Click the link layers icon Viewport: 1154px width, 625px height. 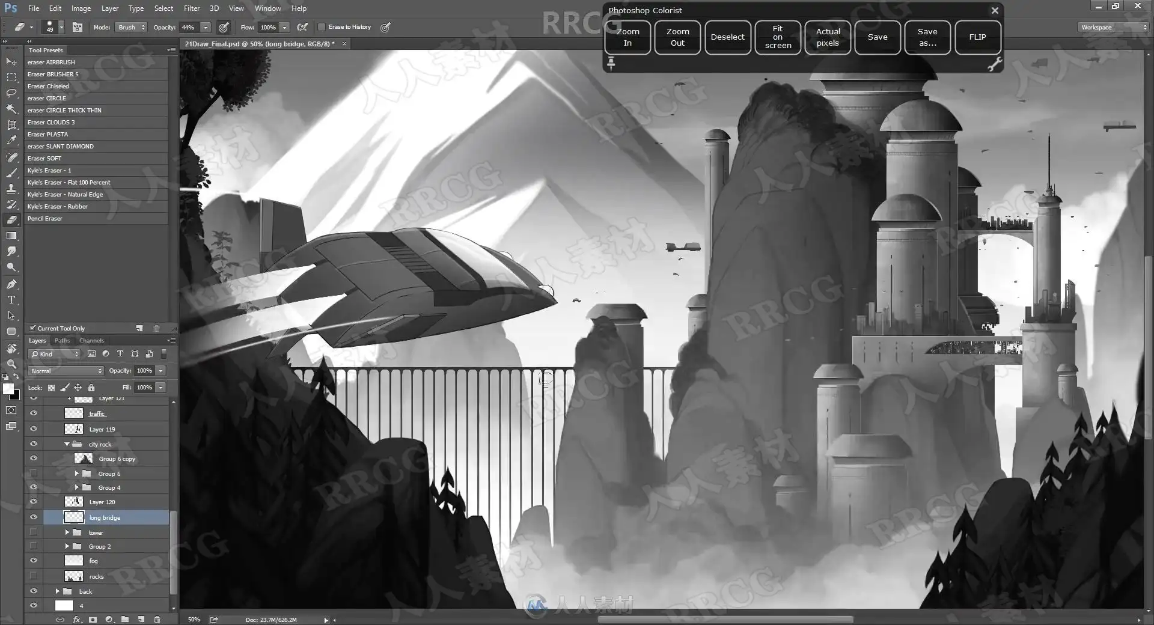tap(60, 619)
